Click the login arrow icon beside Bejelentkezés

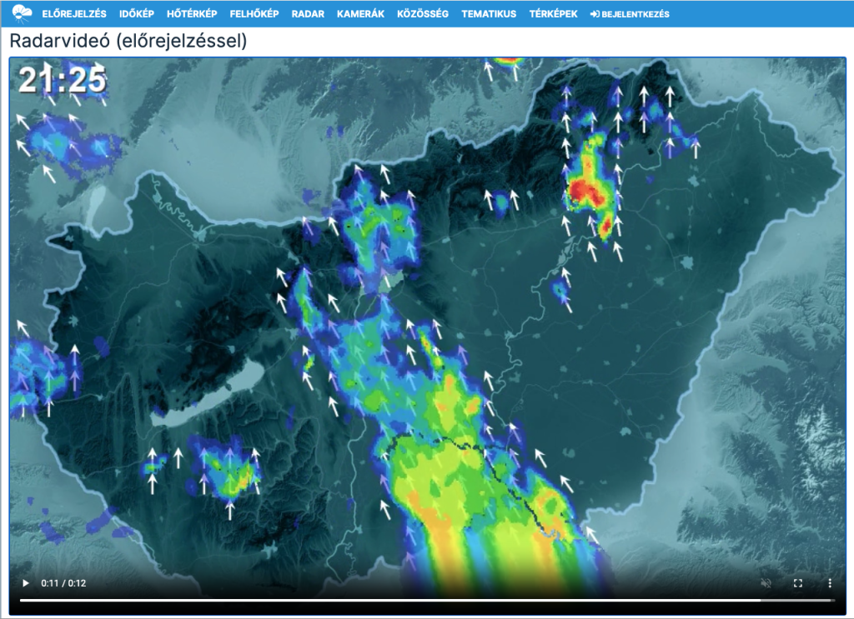click(595, 14)
